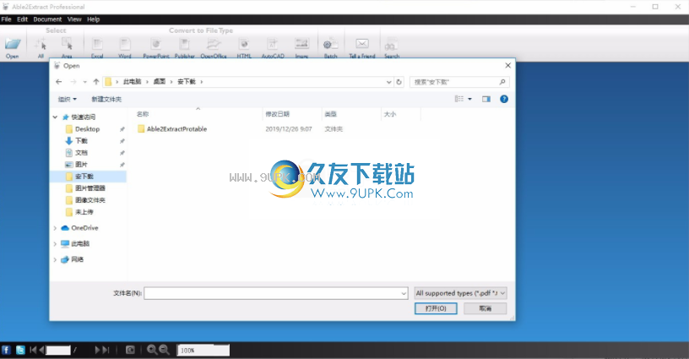This screenshot has height=359, width=689.
Task: Click the Search toolbar icon
Action: [x=391, y=45]
